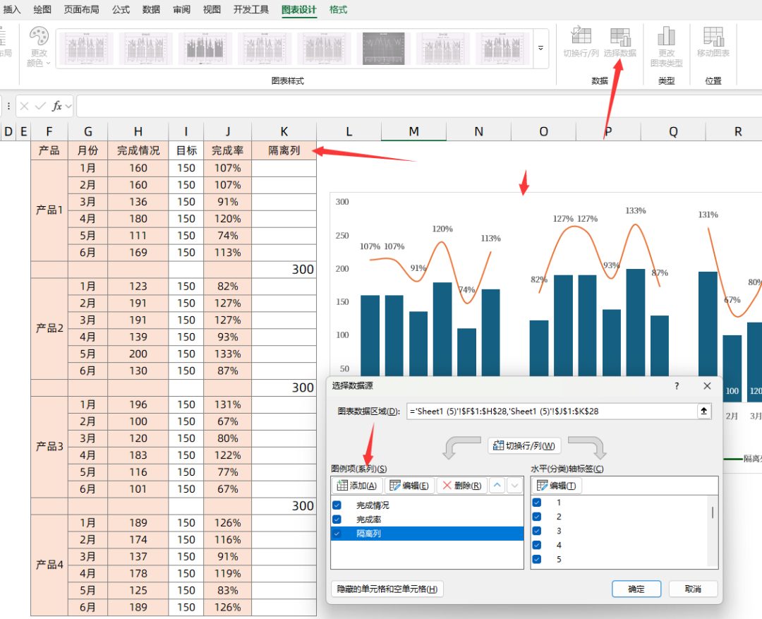Screen dimensions: 762x619
Task: Click 隐藏的单元格和空单元格 button
Action: pos(387,589)
